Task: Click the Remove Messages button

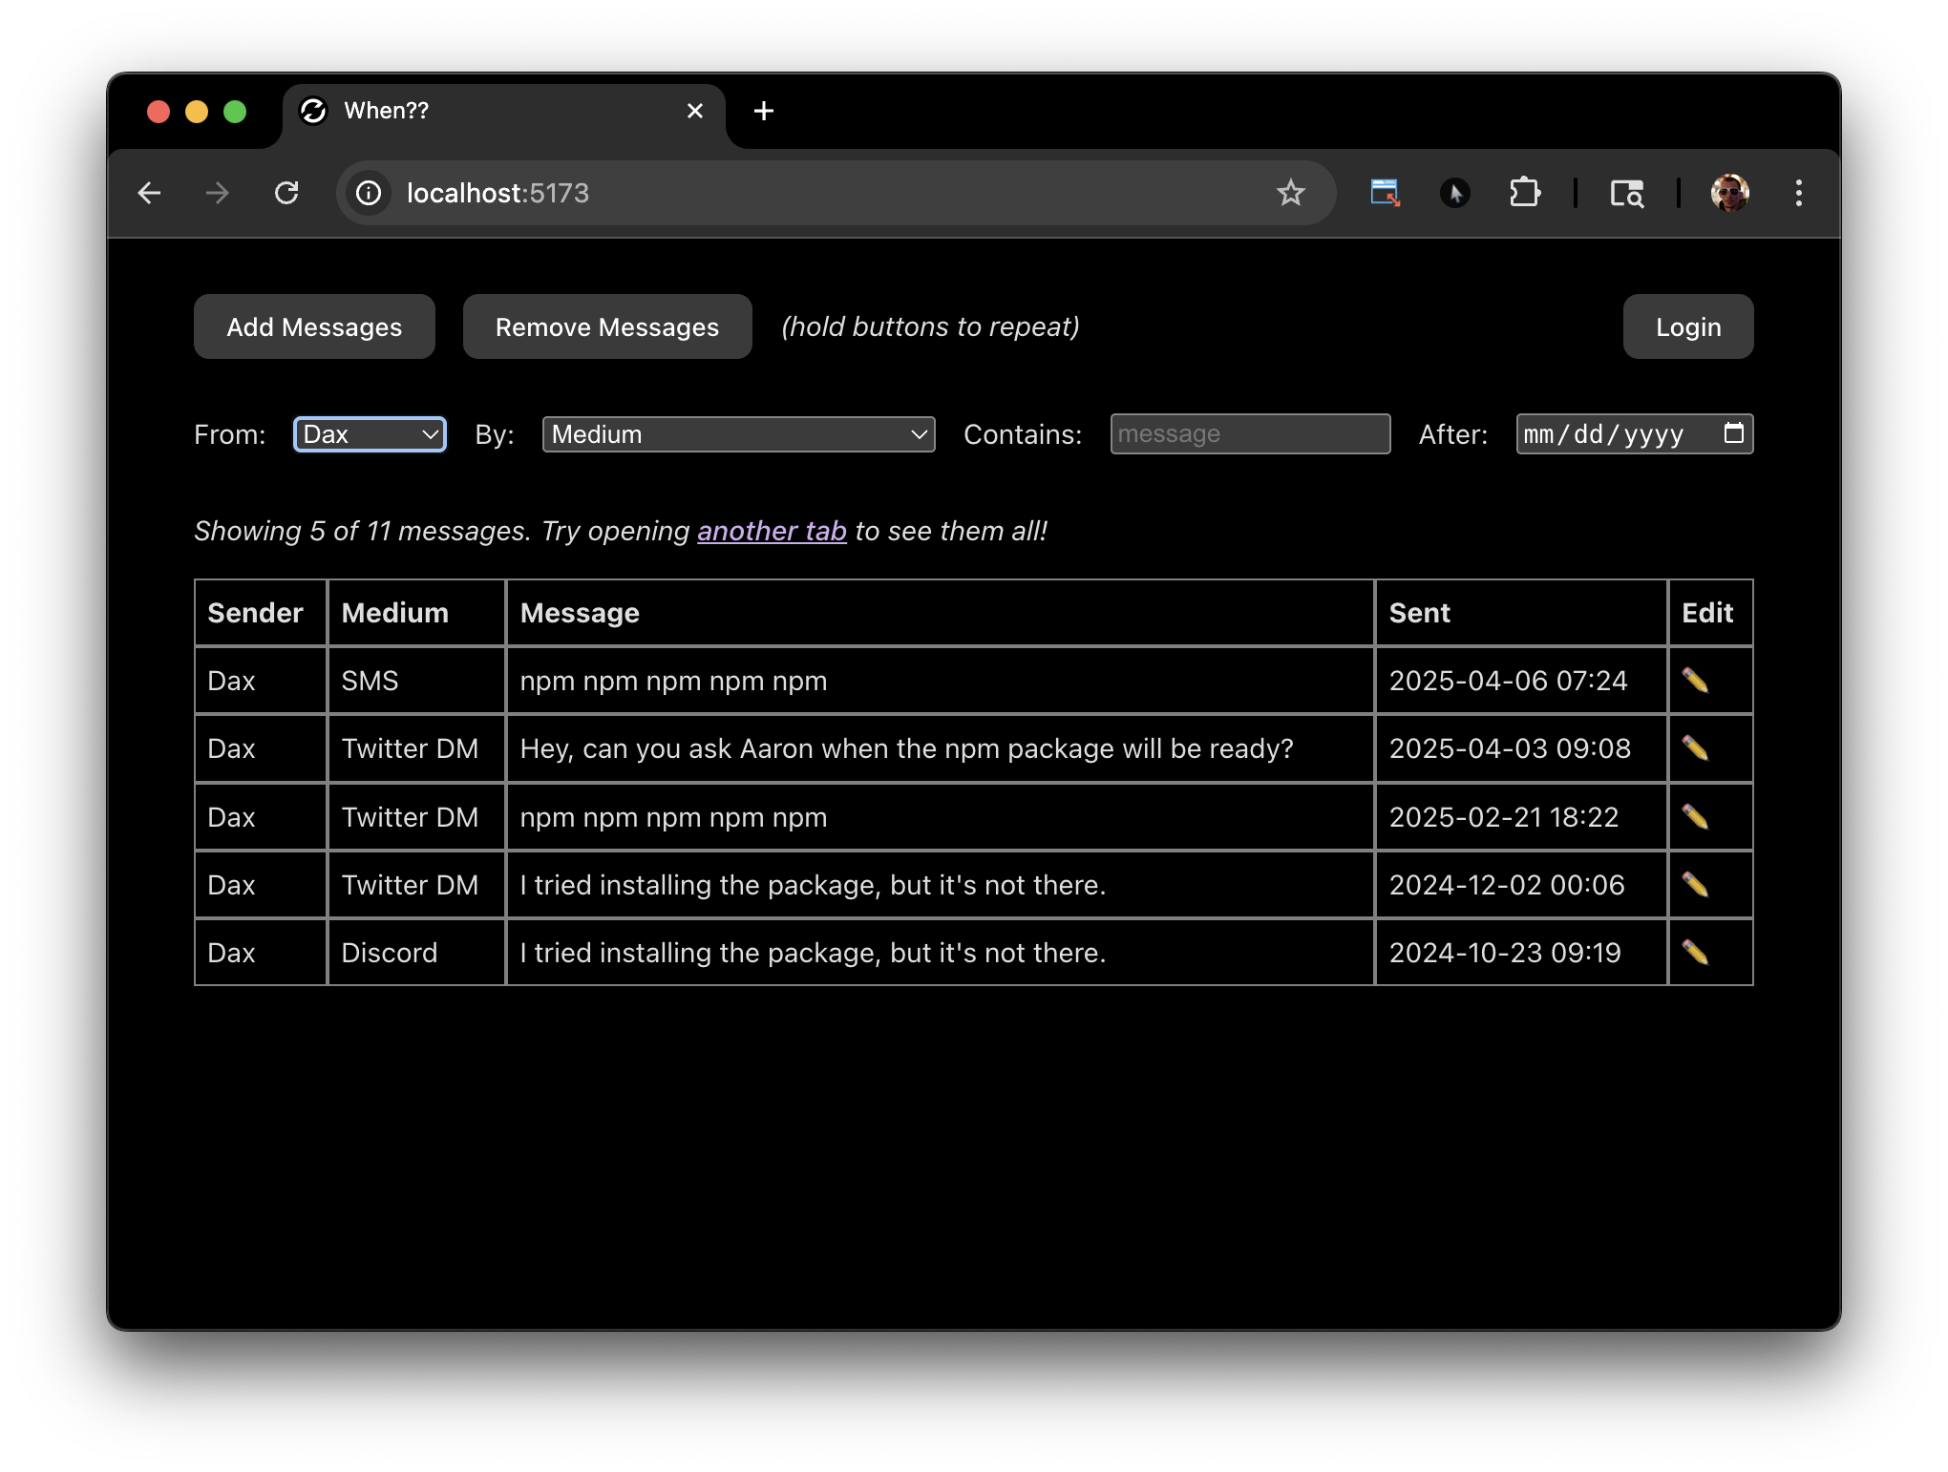Action: [x=606, y=326]
